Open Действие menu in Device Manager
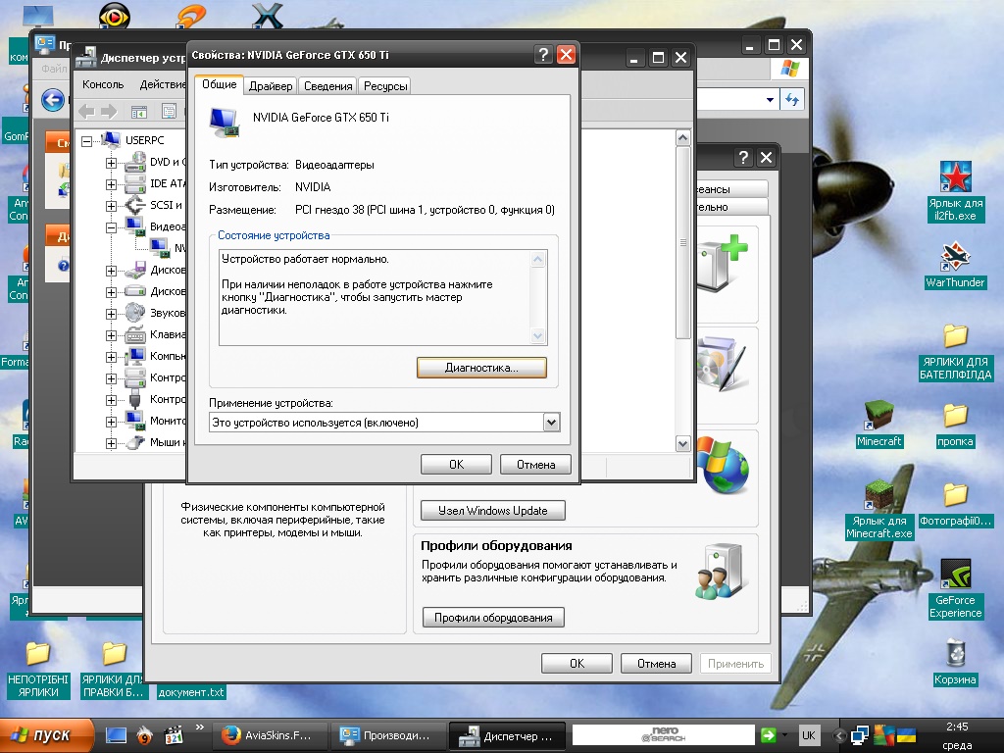This screenshot has height=753, width=1004. pyautogui.click(x=162, y=84)
